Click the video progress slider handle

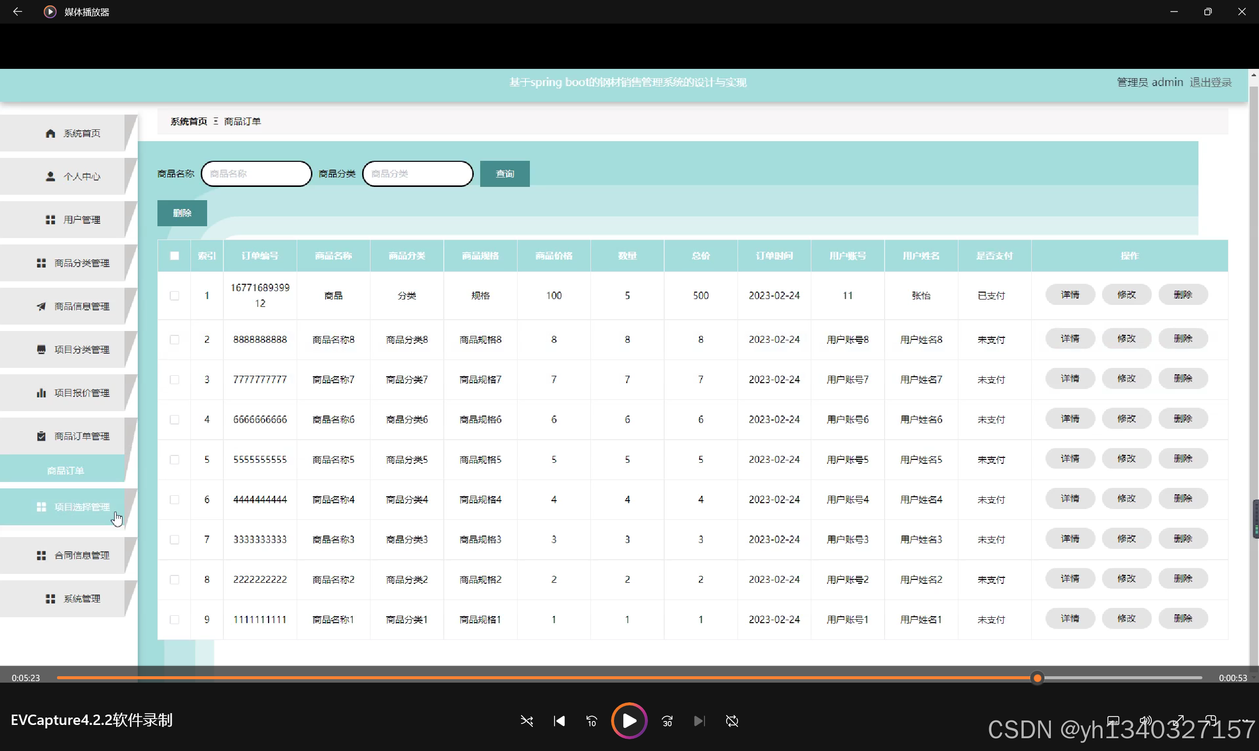coord(1037,678)
